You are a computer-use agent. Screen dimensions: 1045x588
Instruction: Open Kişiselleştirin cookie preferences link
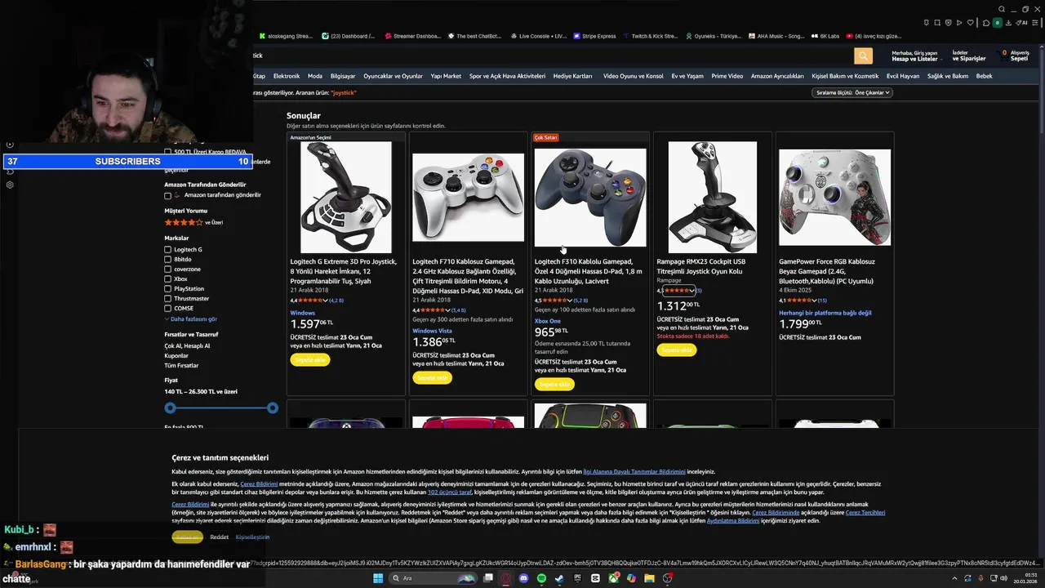coord(252,537)
